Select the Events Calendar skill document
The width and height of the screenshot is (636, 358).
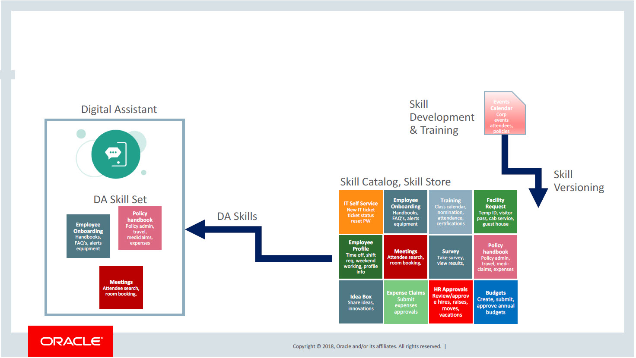tap(505, 113)
